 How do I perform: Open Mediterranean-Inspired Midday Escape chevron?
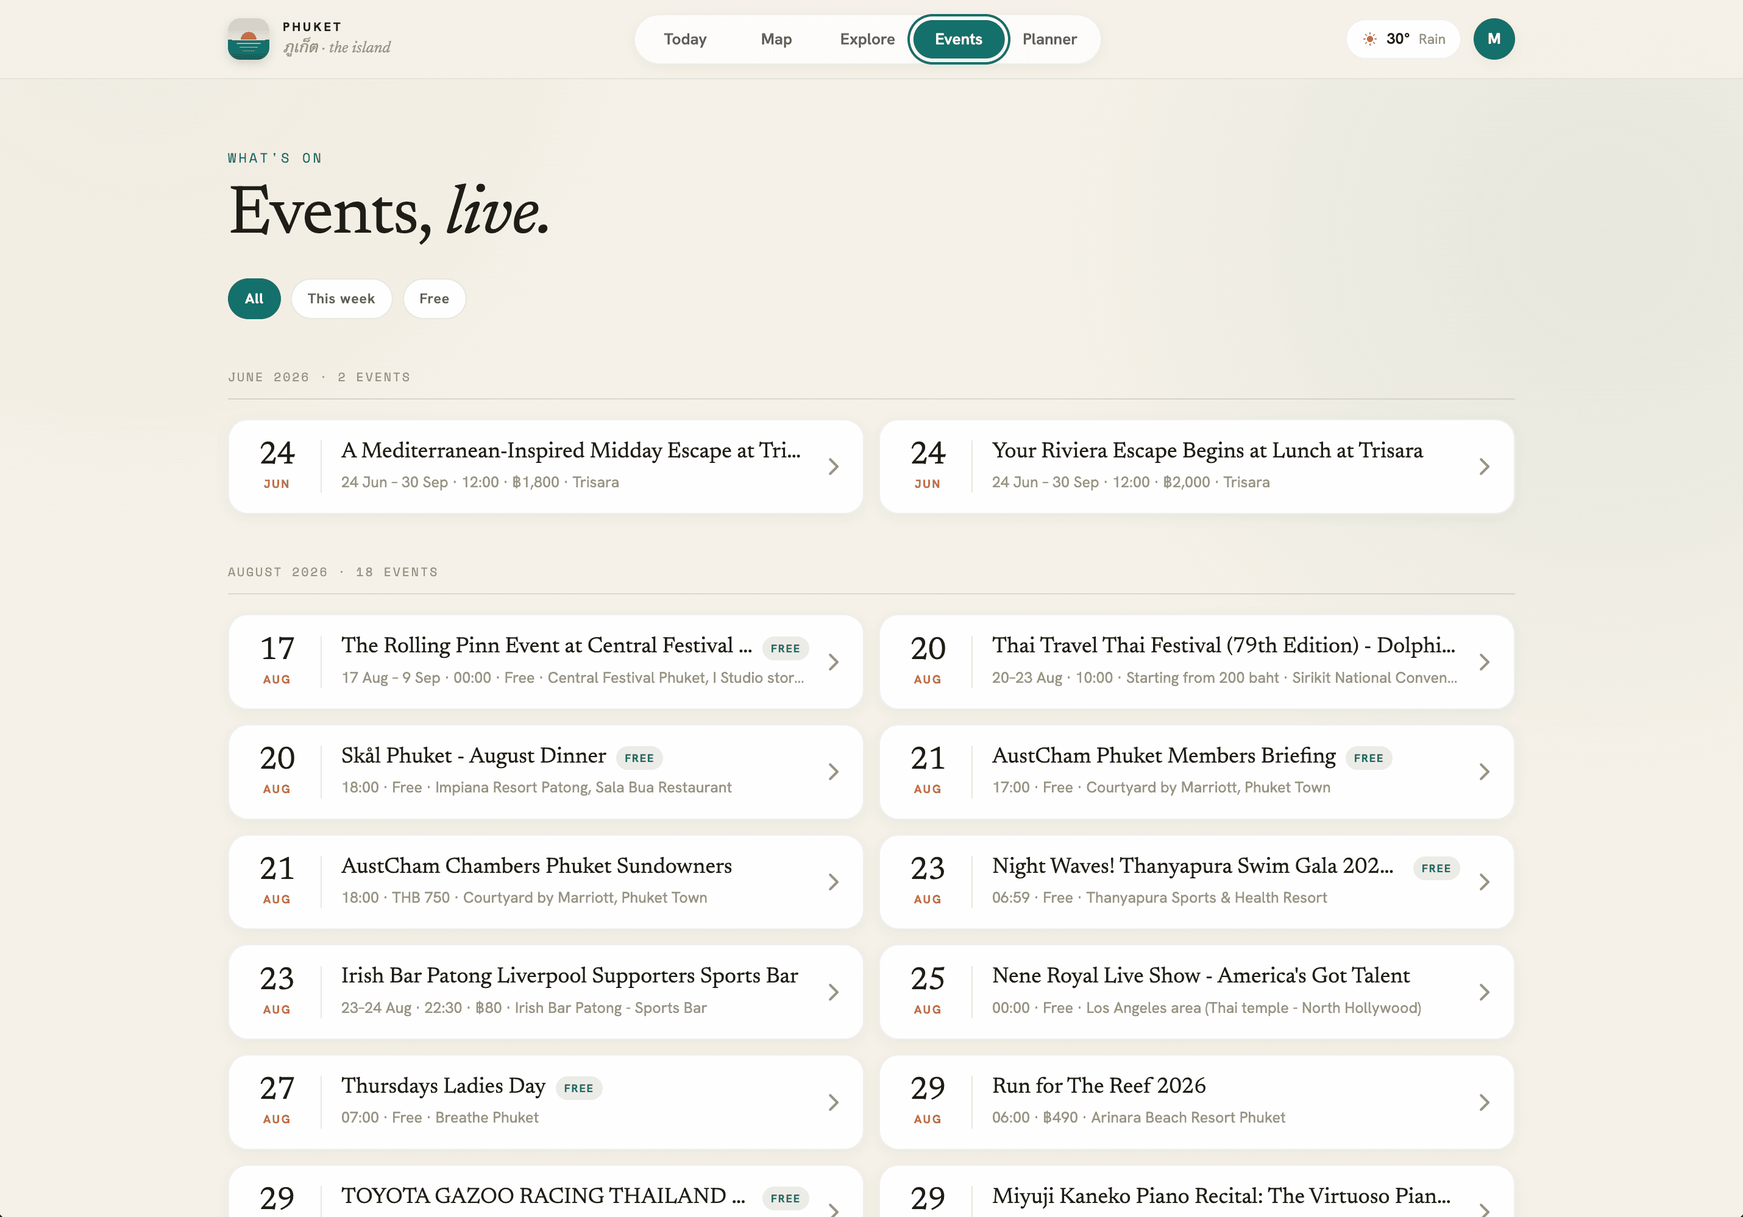coord(834,467)
